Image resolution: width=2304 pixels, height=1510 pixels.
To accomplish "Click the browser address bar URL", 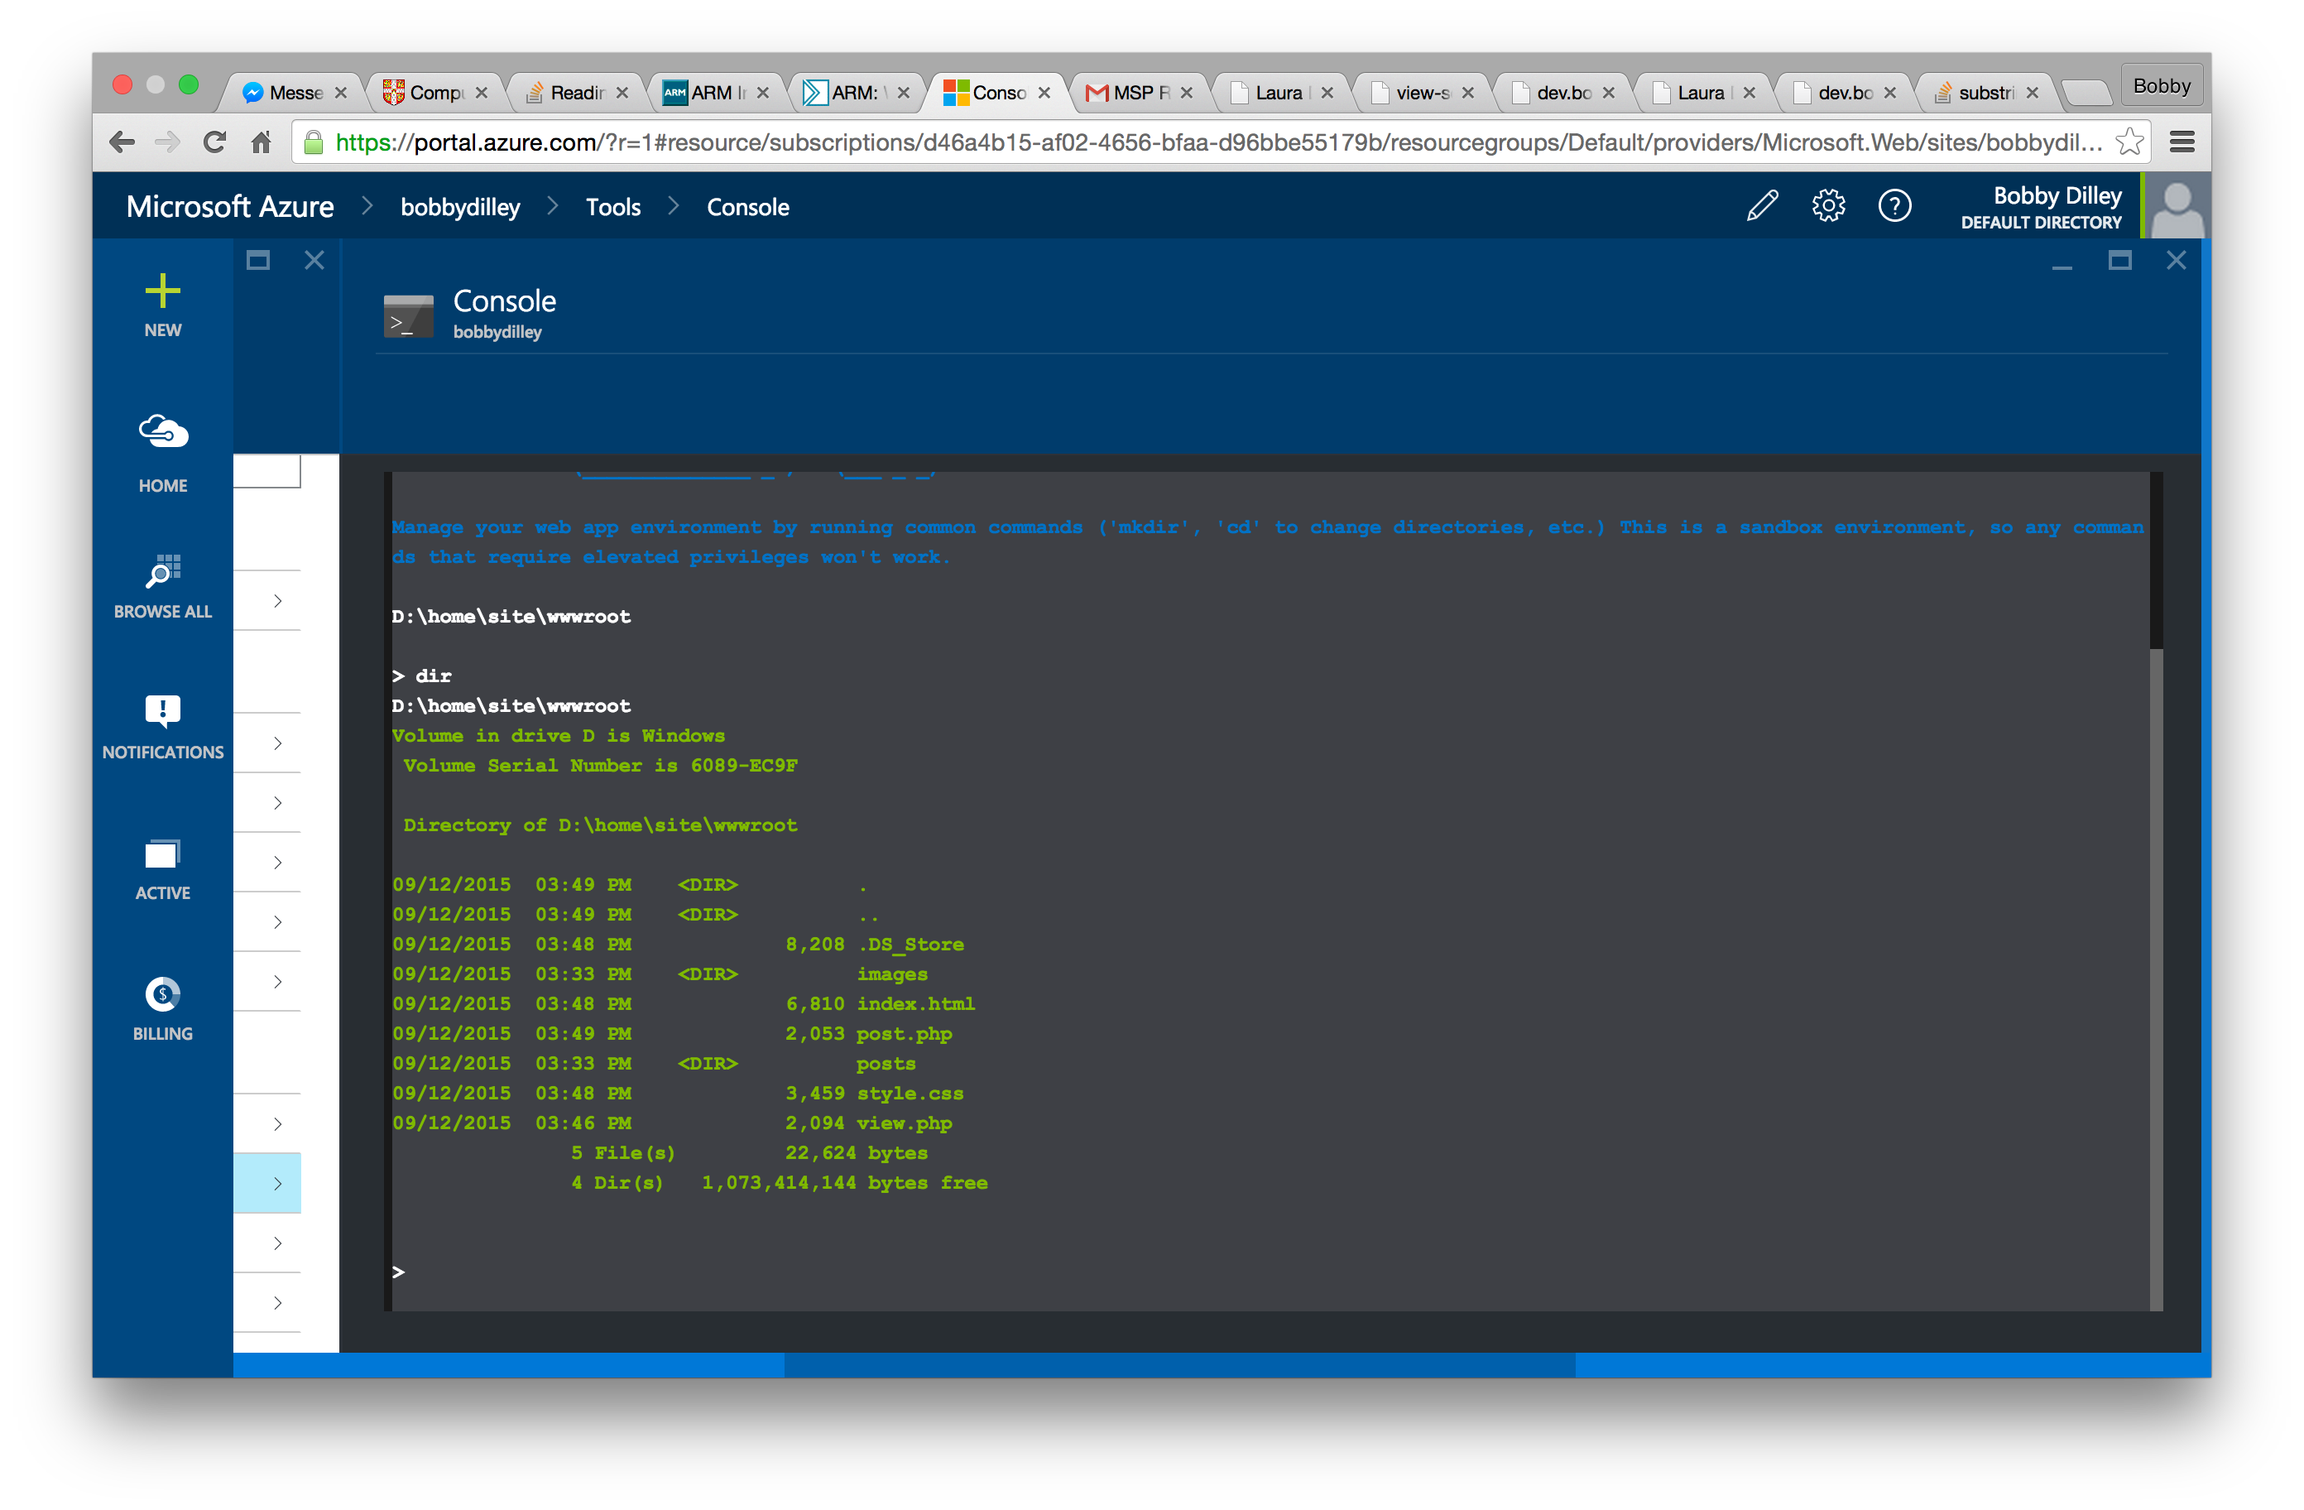I will (1219, 142).
